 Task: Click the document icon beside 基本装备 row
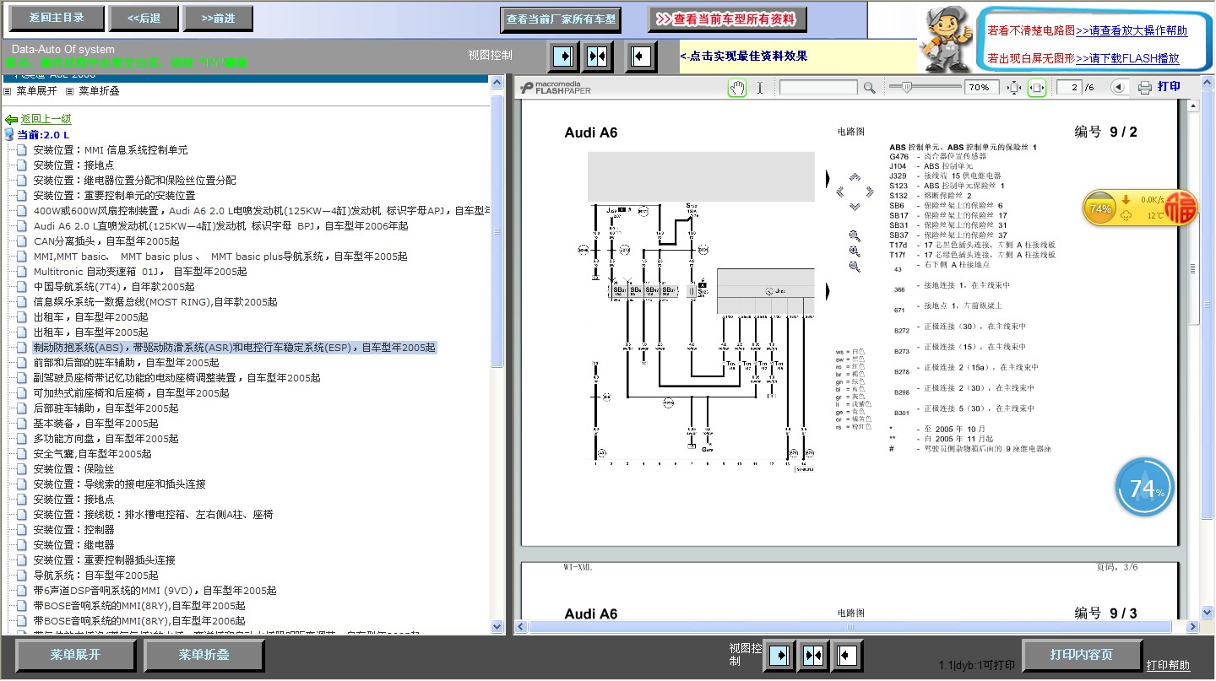23,424
